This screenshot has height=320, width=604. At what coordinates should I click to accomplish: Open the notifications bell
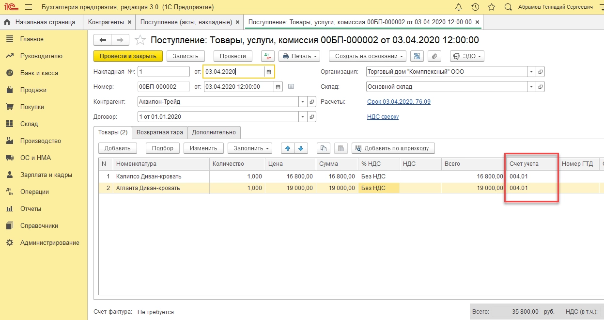[x=459, y=7]
